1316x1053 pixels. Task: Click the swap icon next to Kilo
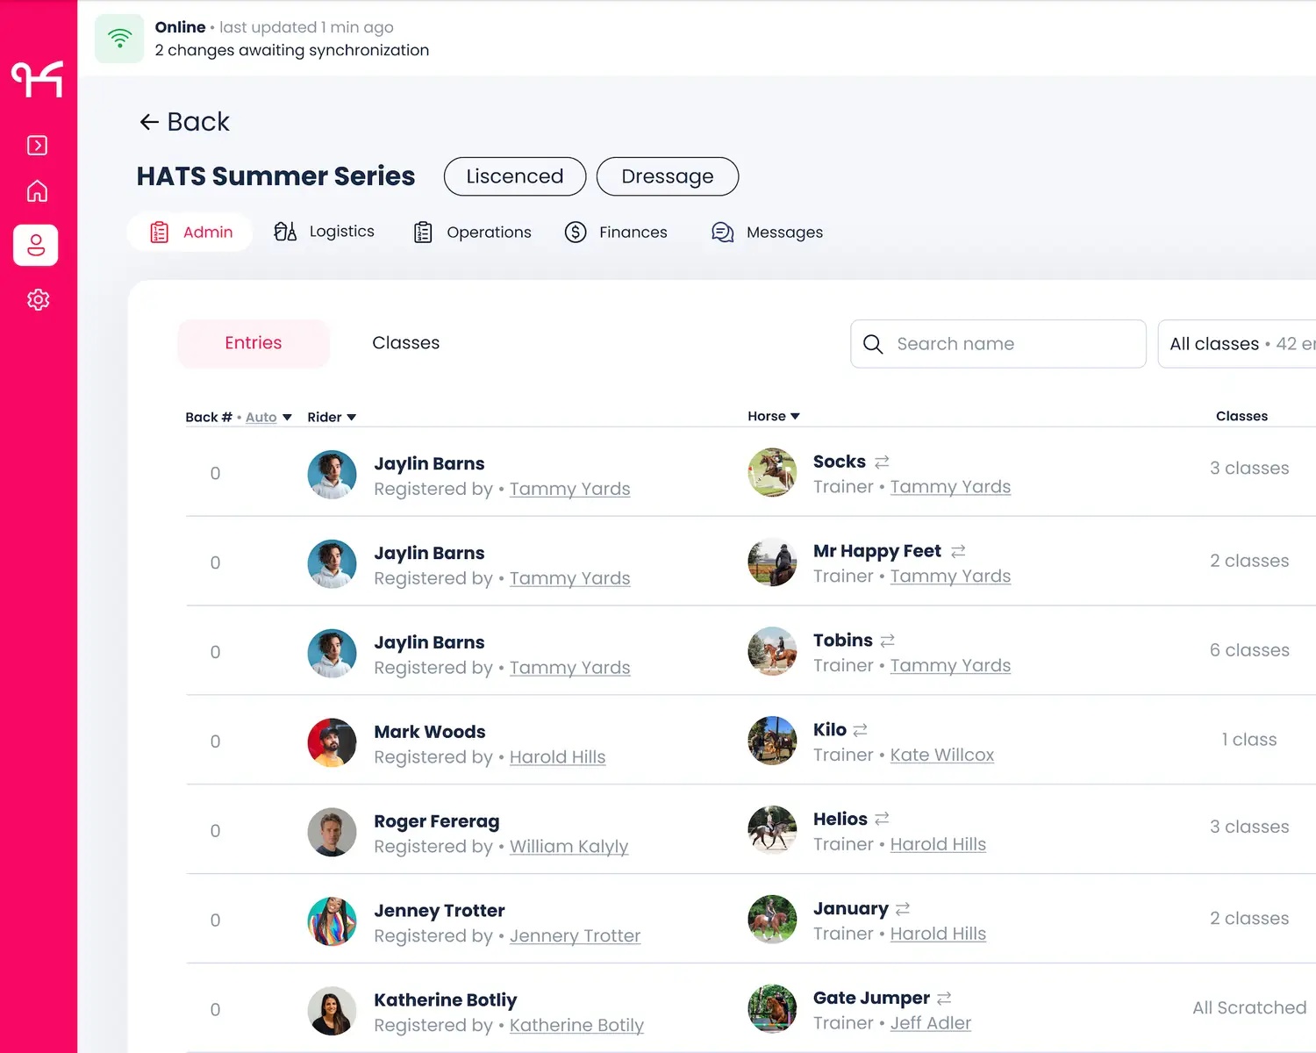[860, 730]
